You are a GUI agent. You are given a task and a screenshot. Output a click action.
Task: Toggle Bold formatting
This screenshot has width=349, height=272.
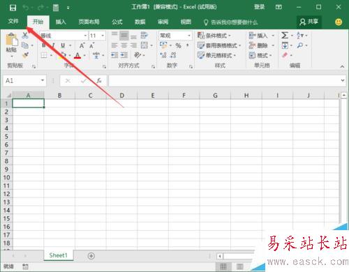[x=44, y=45]
